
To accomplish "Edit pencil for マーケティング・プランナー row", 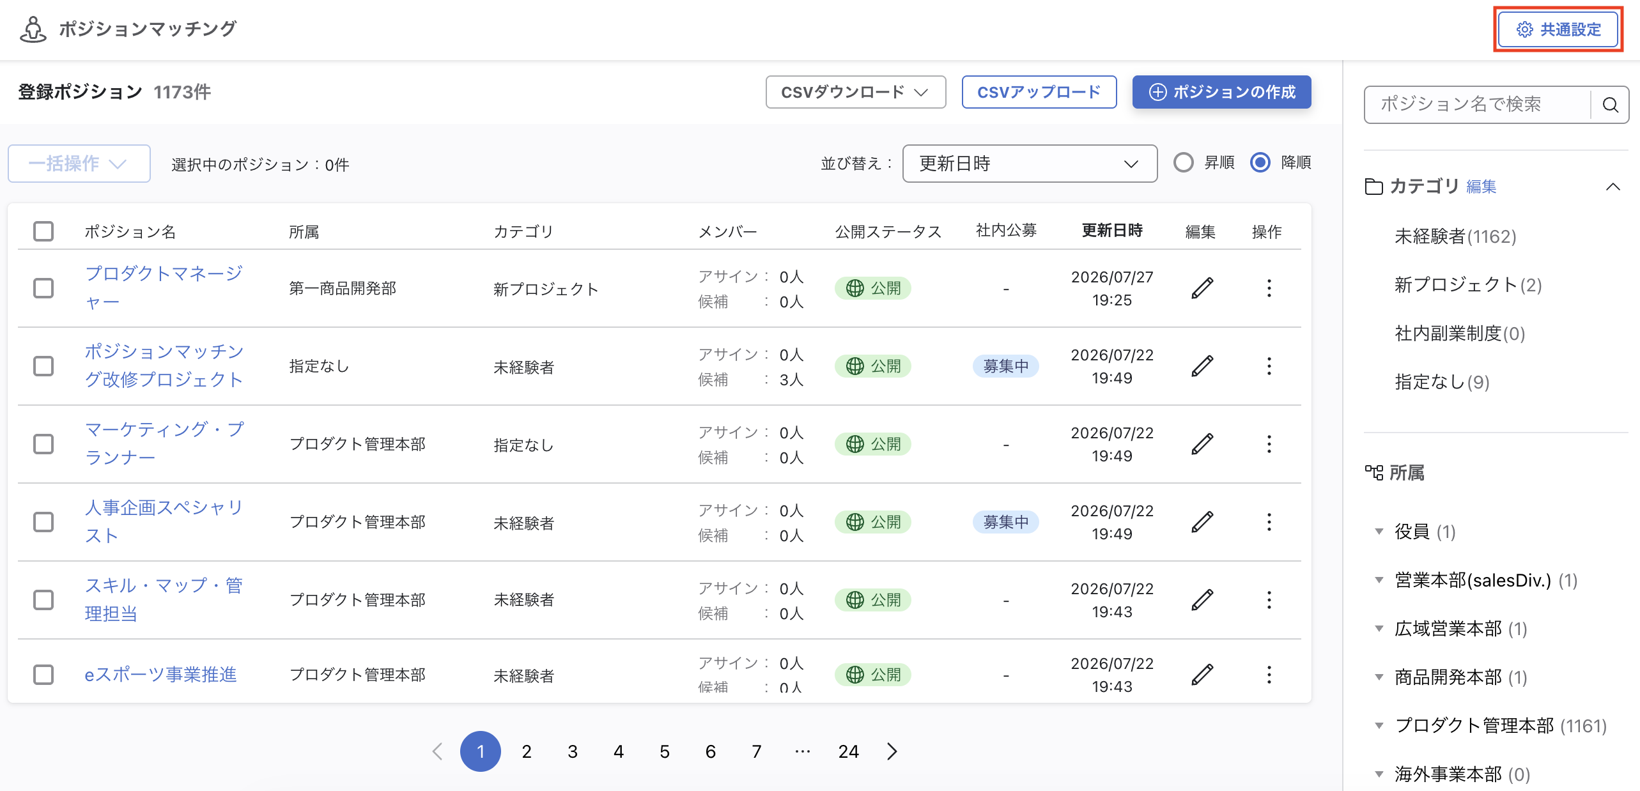I will click(x=1202, y=444).
